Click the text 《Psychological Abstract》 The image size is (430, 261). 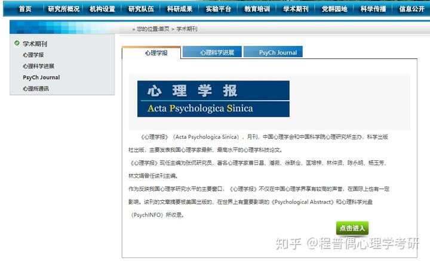[x=303, y=202]
